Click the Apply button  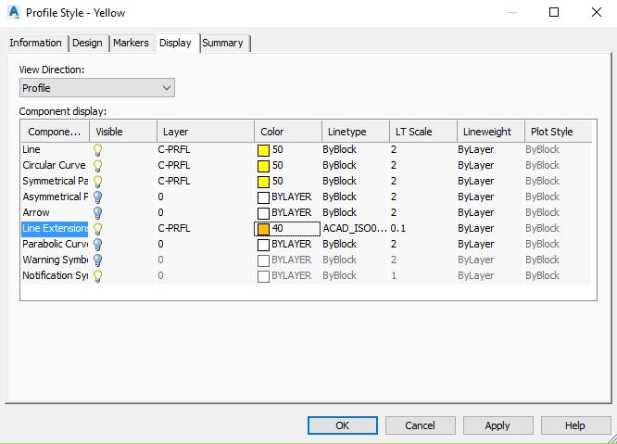tap(497, 425)
